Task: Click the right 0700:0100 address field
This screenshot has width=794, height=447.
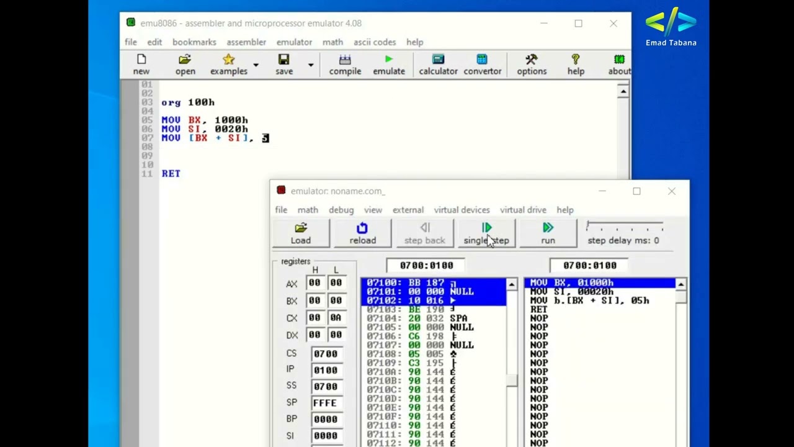Action: 590,265
